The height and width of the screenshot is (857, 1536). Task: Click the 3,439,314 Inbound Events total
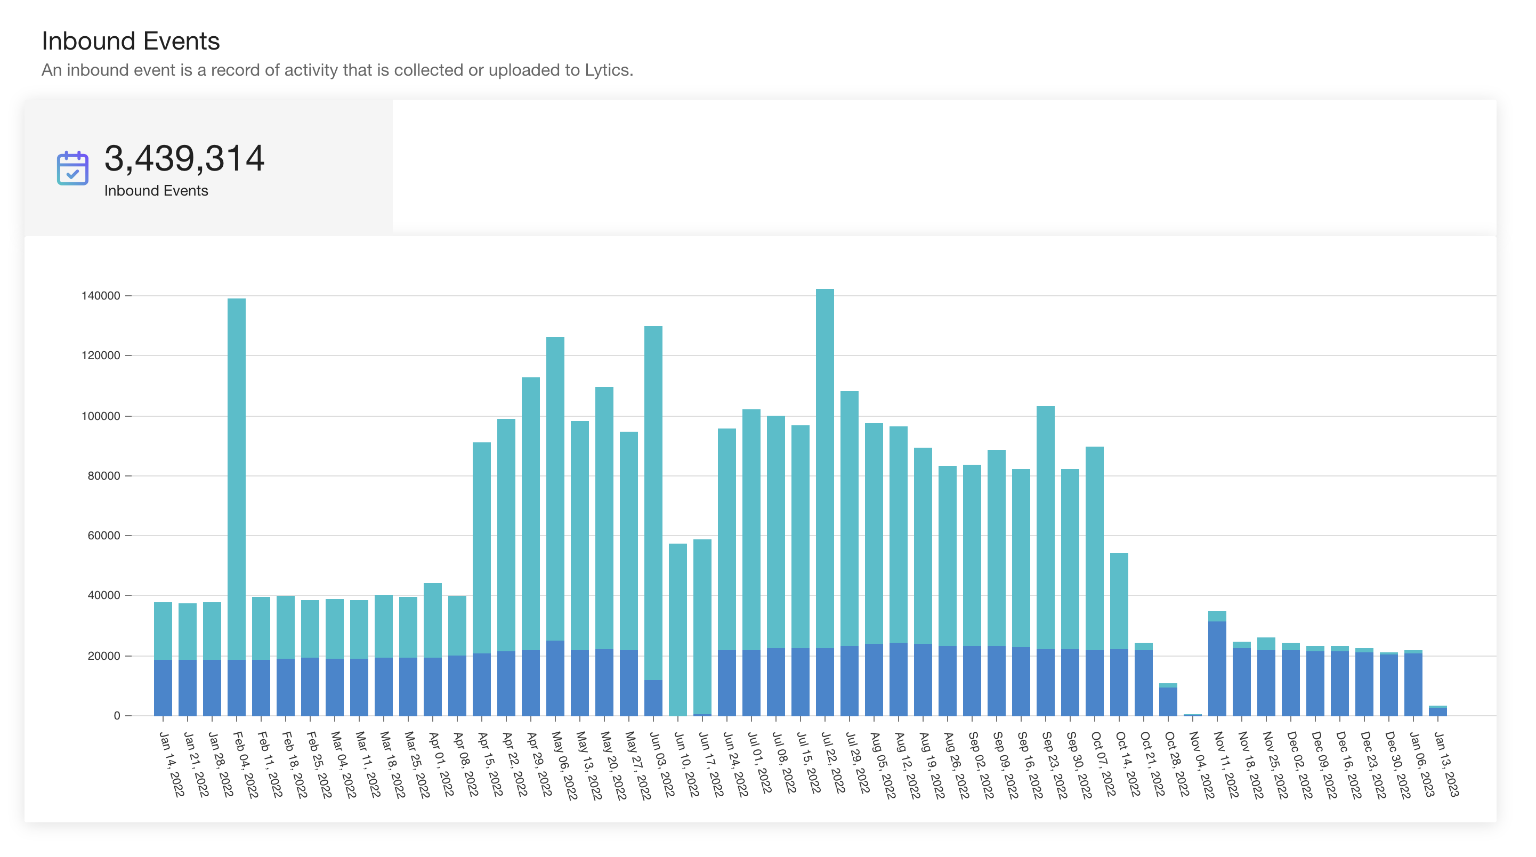click(x=184, y=159)
